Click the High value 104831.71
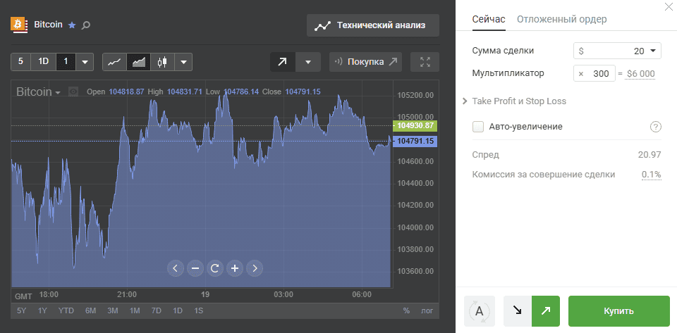677x333 pixels. (x=184, y=92)
